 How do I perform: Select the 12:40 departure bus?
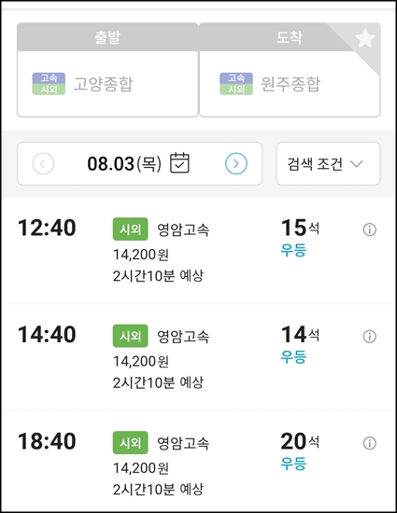pyautogui.click(x=198, y=251)
